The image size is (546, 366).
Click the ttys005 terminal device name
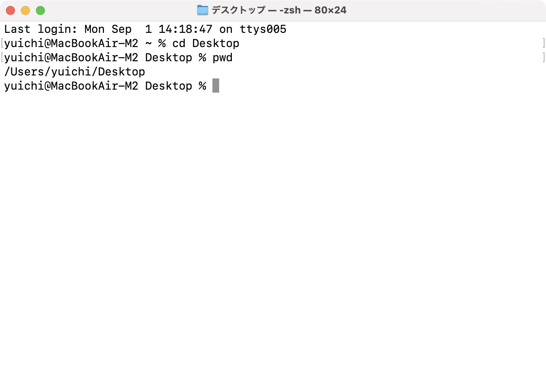pyautogui.click(x=263, y=29)
